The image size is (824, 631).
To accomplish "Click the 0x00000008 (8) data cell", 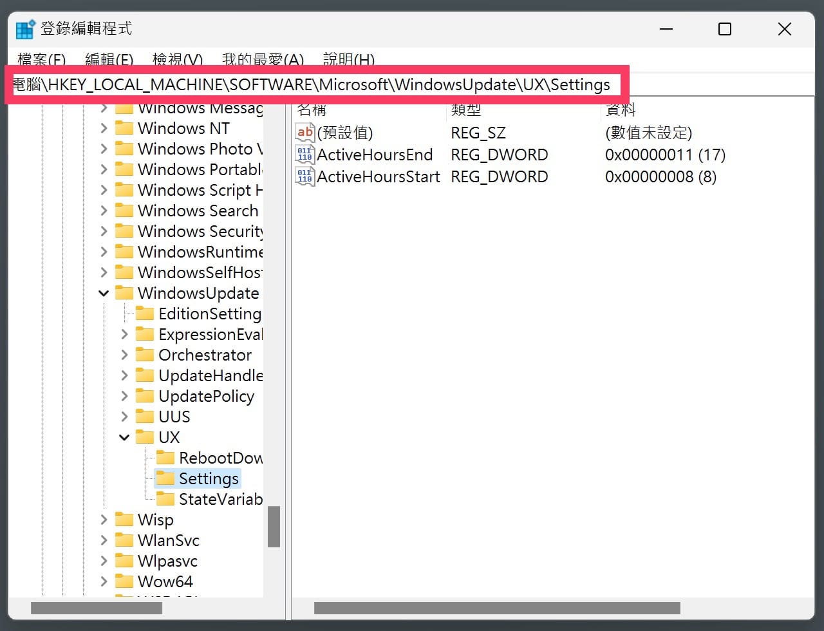I will point(660,176).
